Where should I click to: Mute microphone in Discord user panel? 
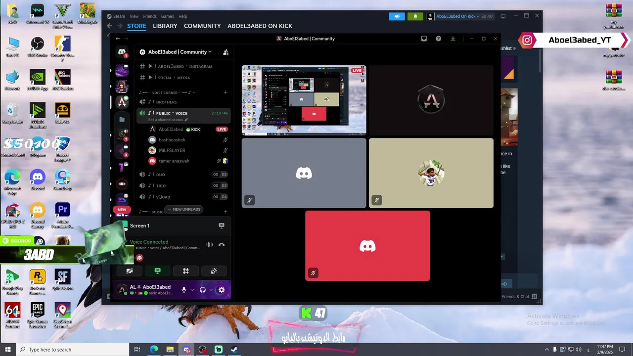[x=184, y=290]
